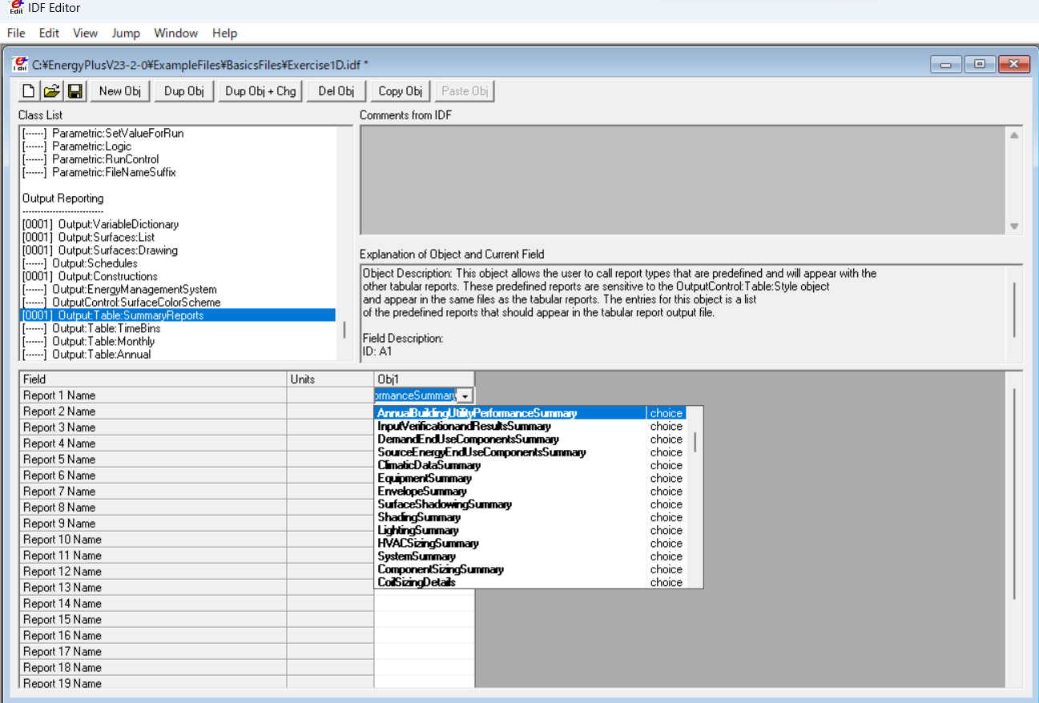Viewport: 1039px width, 703px height.
Task: Click the Field column header
Action: point(153,380)
